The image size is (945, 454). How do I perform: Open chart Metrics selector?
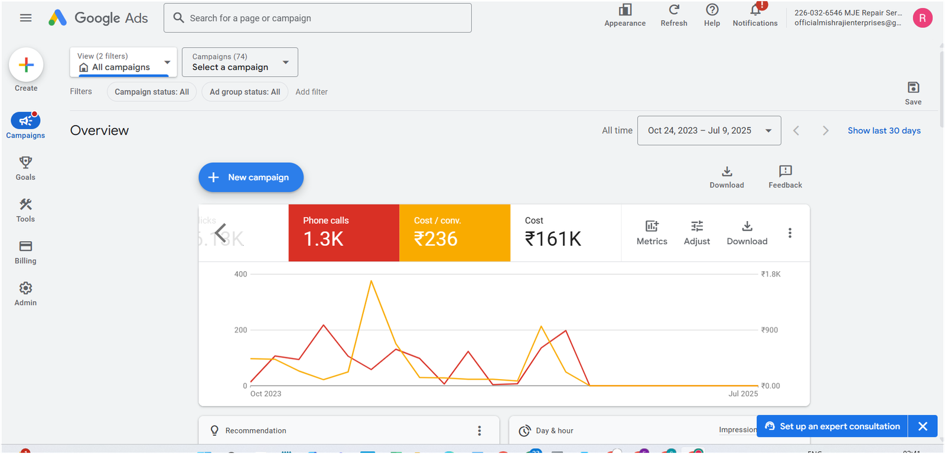coord(652,233)
